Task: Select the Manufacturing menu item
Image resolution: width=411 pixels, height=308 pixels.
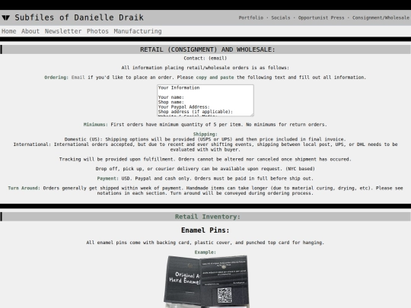Action: [x=138, y=31]
